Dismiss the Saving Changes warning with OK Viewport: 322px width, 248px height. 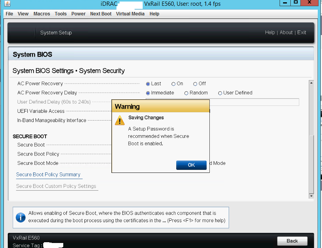[x=191, y=165]
